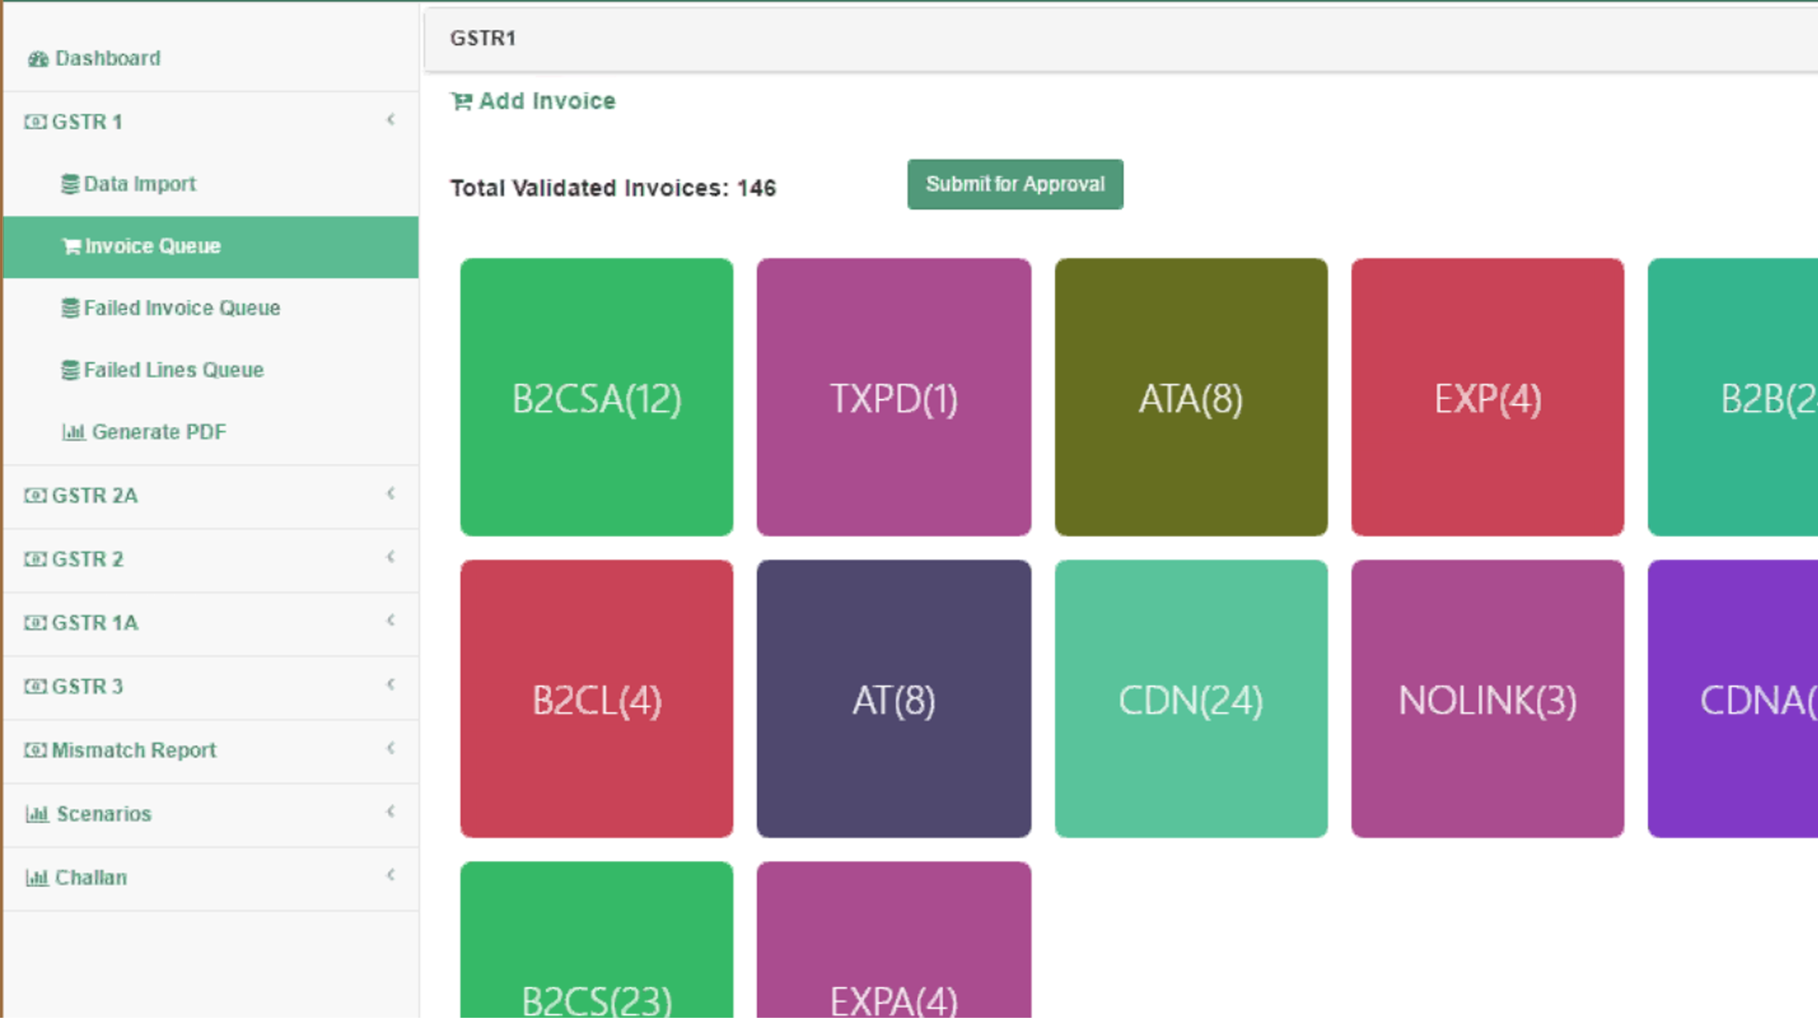Image resolution: width=1818 pixels, height=1023 pixels.
Task: Collapse the GSTR 1 menu chevron
Action: click(x=391, y=120)
